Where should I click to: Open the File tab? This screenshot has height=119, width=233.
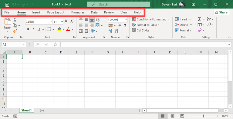pos(7,12)
